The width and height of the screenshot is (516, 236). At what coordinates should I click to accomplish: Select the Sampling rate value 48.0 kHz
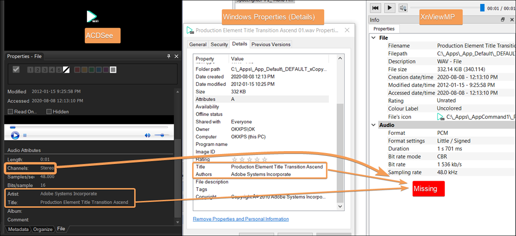pos(447,172)
